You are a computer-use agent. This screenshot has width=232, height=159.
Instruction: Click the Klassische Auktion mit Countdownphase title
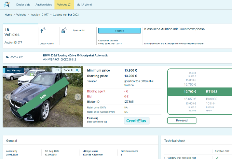click(x=174, y=29)
